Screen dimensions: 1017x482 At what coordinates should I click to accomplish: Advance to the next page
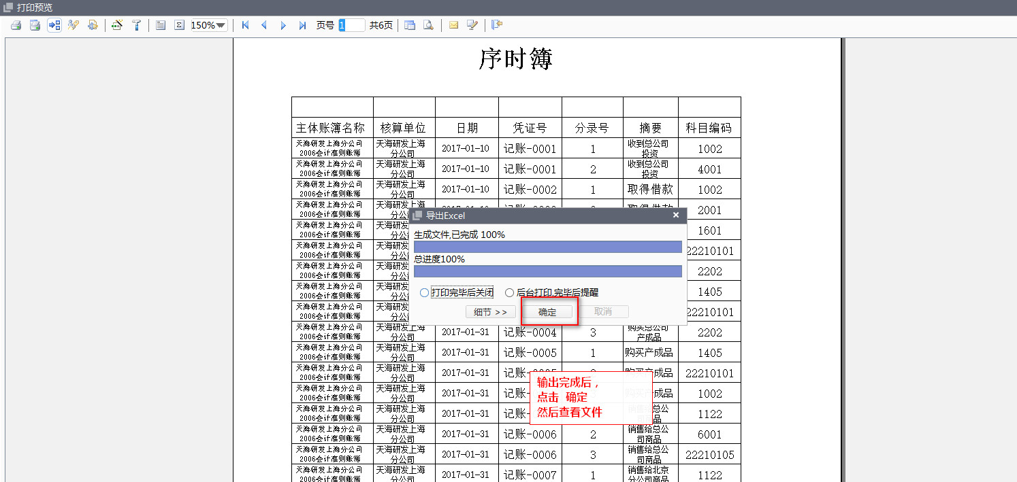pyautogui.click(x=283, y=25)
